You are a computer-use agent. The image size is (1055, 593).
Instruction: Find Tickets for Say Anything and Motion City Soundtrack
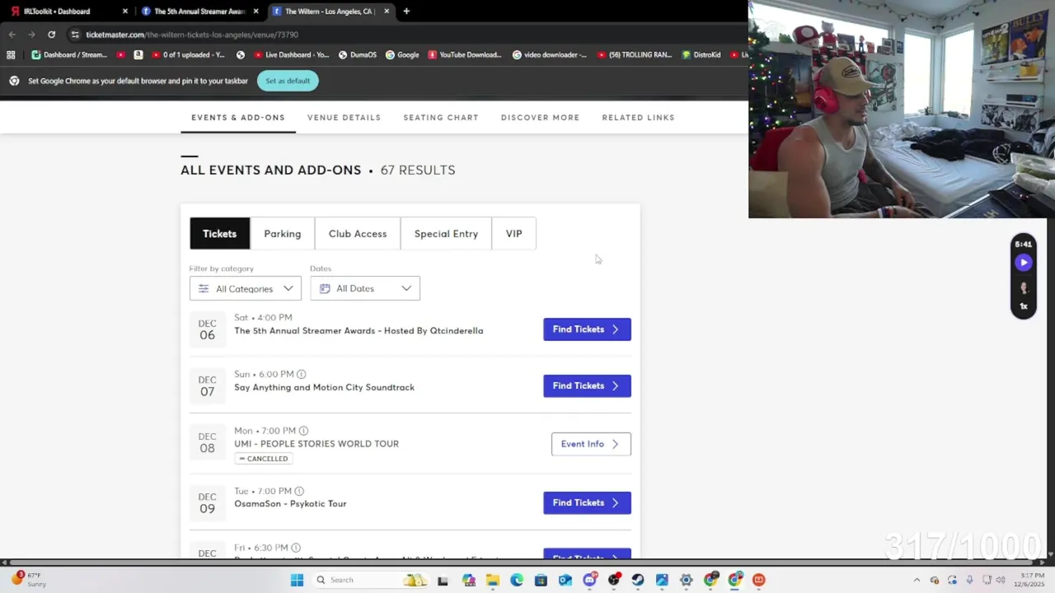[587, 386]
